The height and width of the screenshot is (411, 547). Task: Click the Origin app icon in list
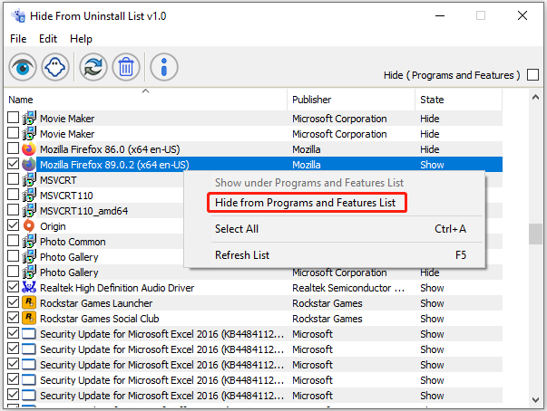click(x=29, y=226)
